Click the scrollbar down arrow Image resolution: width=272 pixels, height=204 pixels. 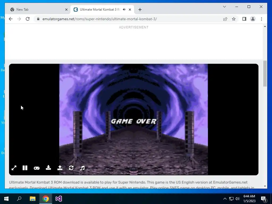(265, 186)
